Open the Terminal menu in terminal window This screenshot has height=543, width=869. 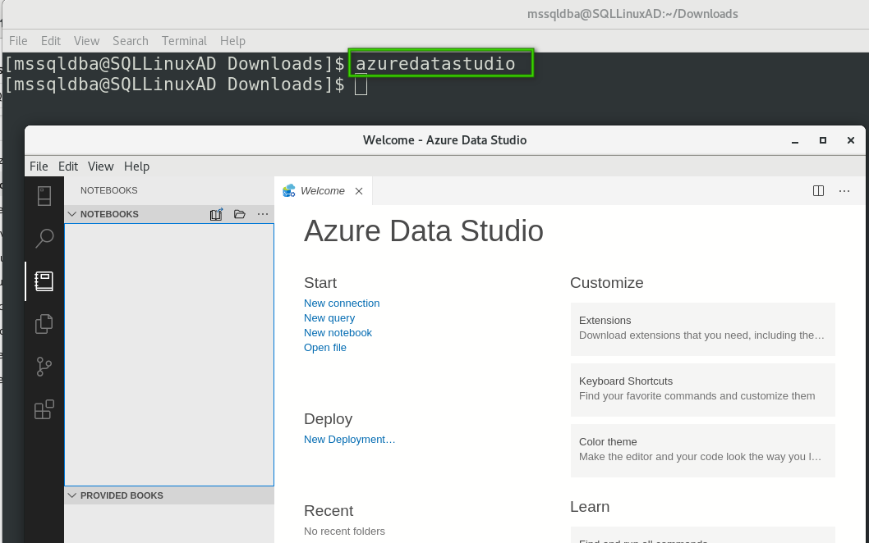click(184, 41)
